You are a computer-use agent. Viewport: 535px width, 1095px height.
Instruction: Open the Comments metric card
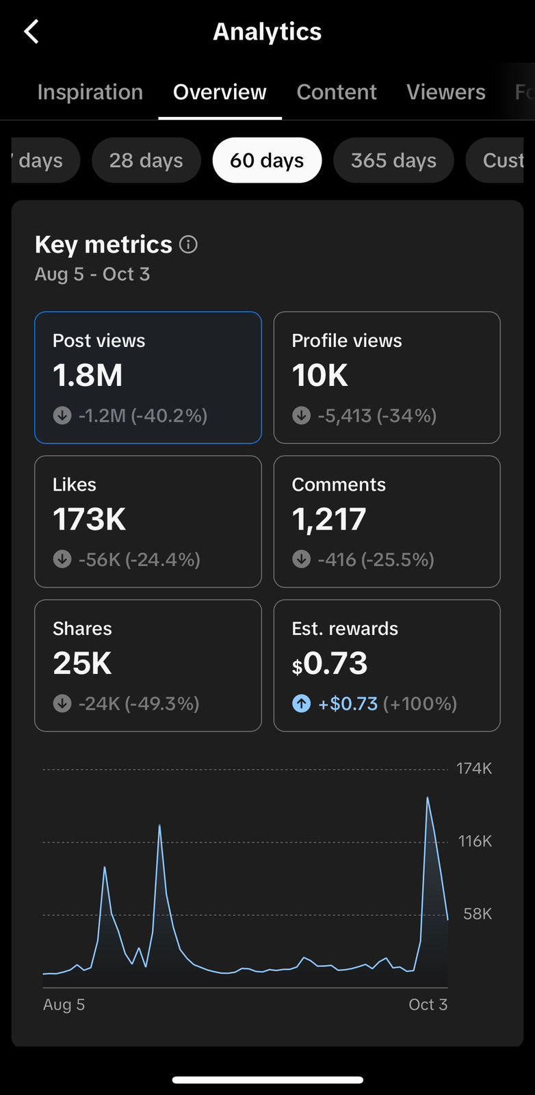[387, 521]
